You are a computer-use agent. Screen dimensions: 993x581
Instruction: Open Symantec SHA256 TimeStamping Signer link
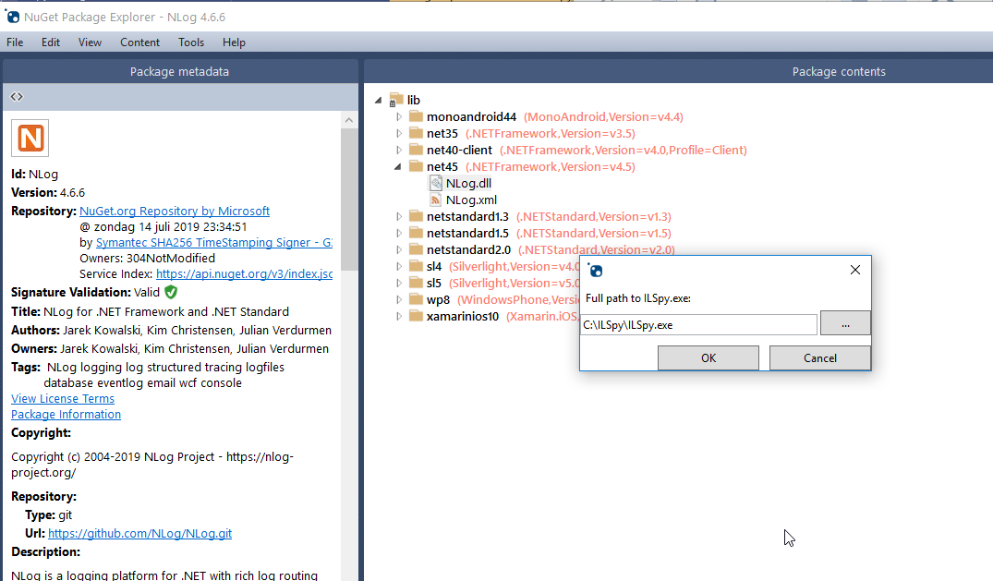click(214, 243)
